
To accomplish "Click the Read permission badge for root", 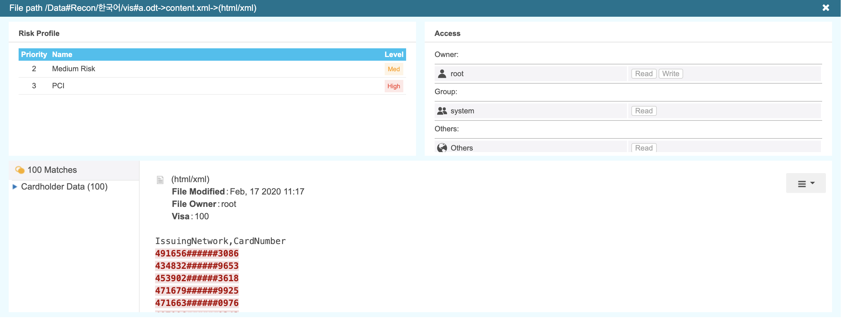I will pos(643,74).
